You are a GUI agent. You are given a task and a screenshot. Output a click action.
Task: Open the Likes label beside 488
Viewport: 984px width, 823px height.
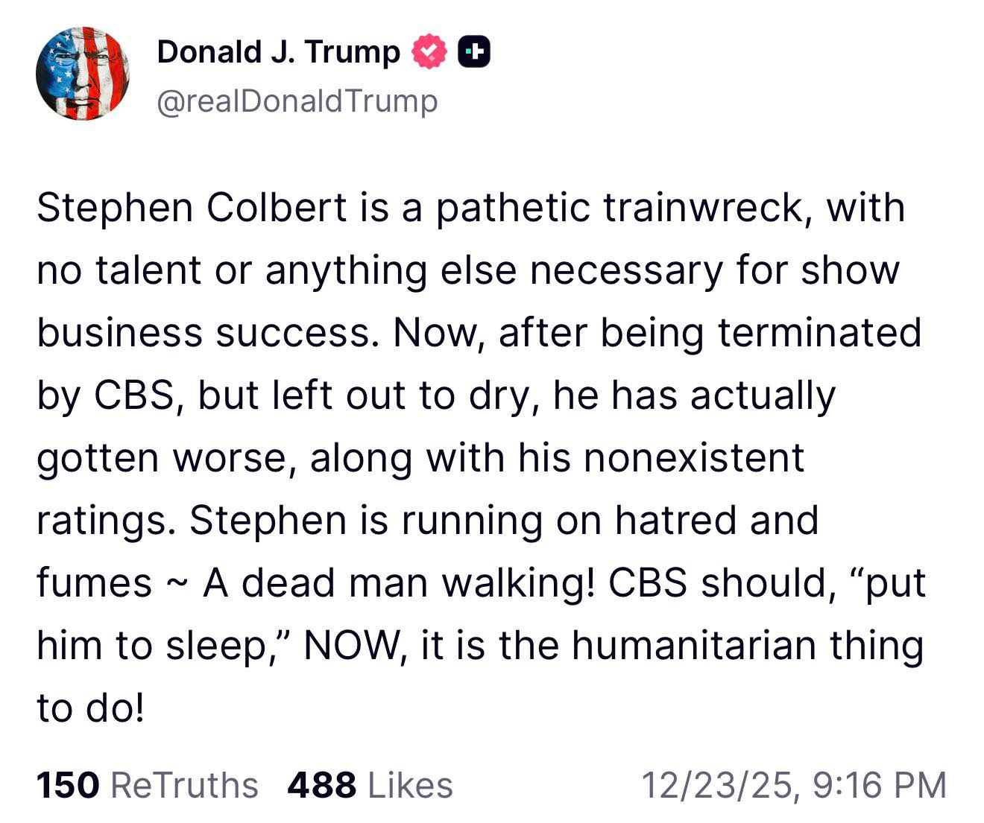pos(410,785)
